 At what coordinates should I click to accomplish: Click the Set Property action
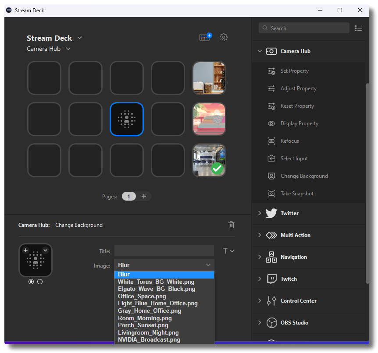point(294,71)
